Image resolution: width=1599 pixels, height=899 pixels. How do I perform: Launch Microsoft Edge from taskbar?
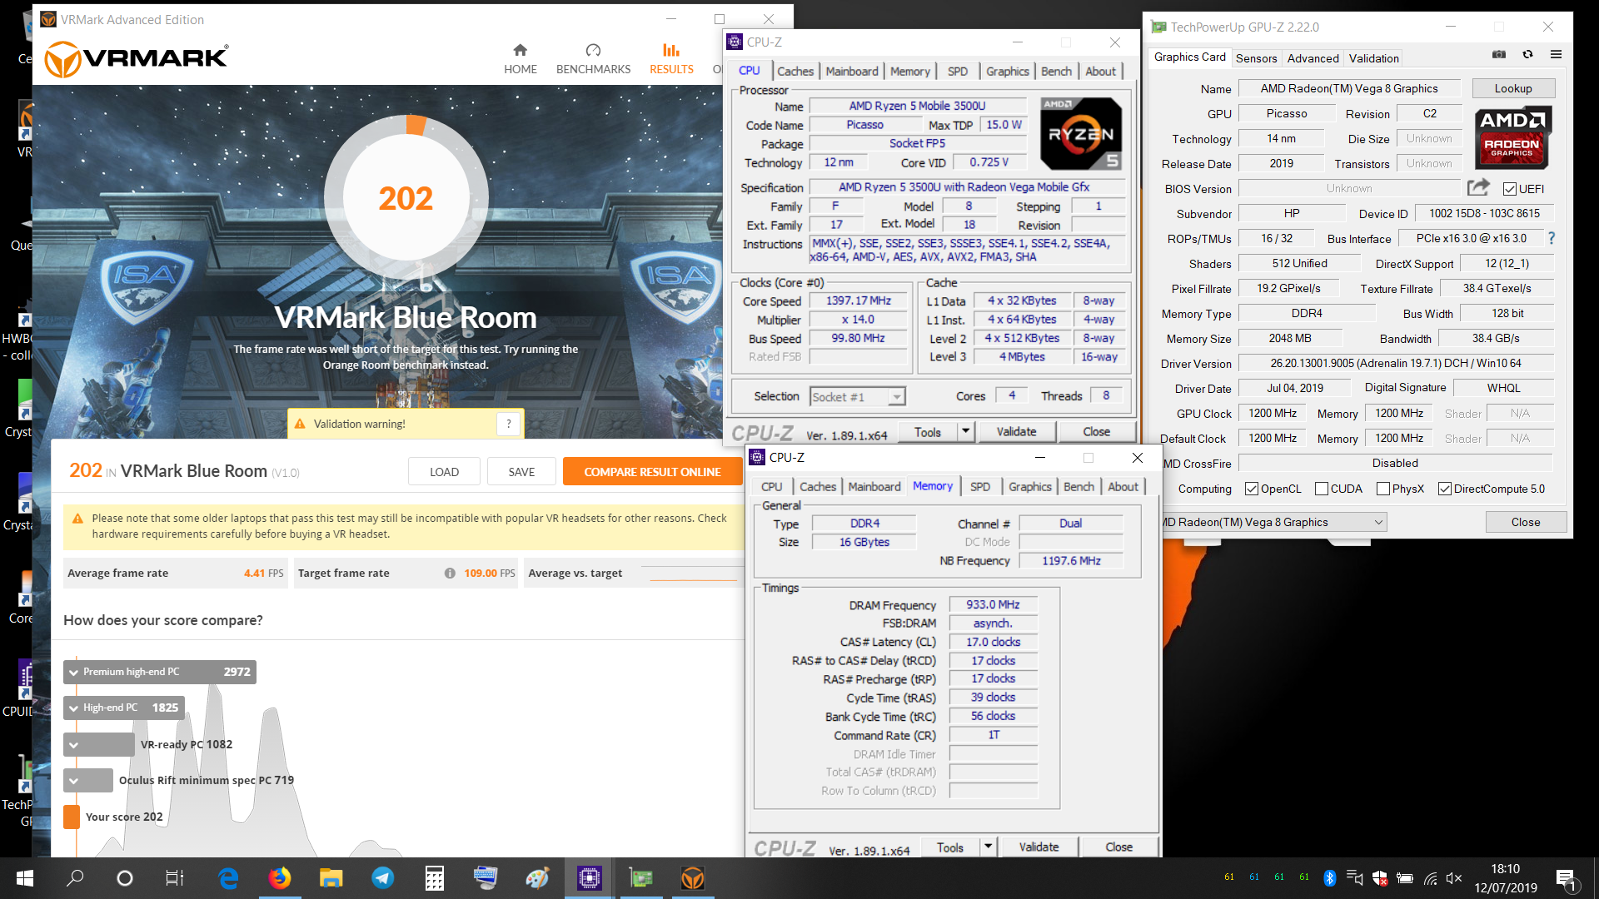pyautogui.click(x=228, y=878)
